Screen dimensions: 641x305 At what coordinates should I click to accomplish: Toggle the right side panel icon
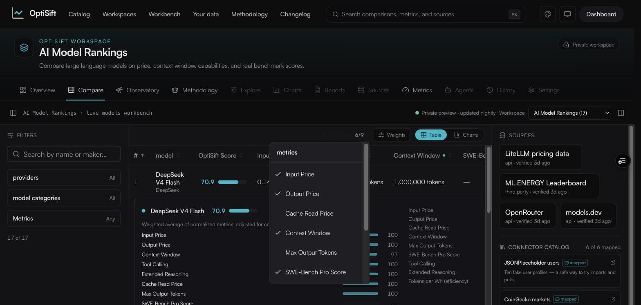click(x=621, y=113)
